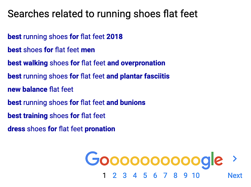
Task: Open results page 9
Action: [186, 176]
